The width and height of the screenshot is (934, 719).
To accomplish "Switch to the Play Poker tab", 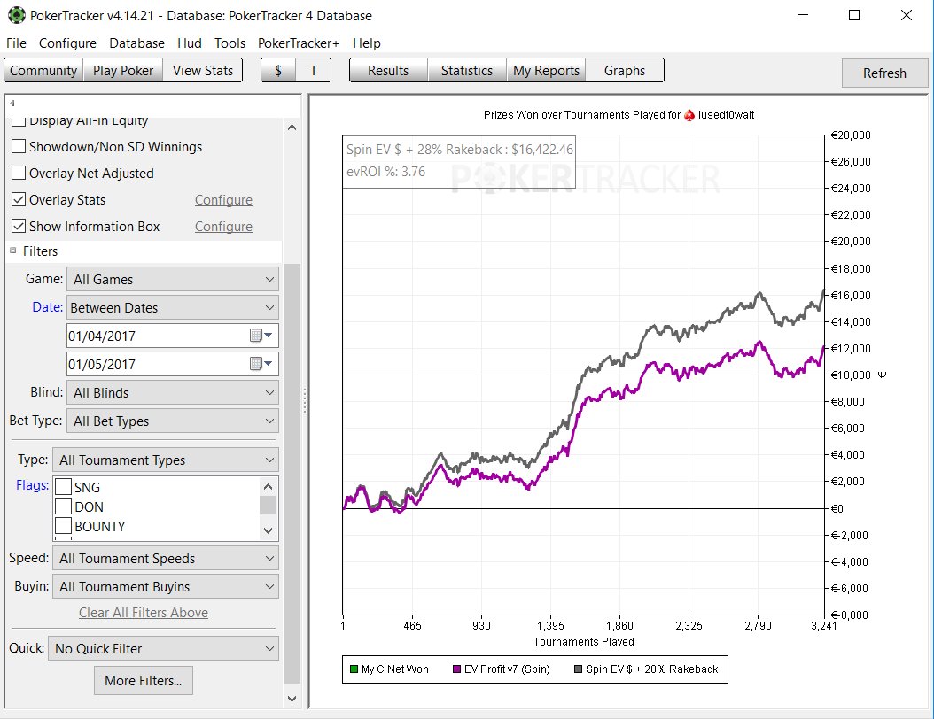I will point(123,70).
